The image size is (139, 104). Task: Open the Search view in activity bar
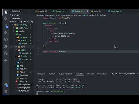pyautogui.click(x=6, y=19)
